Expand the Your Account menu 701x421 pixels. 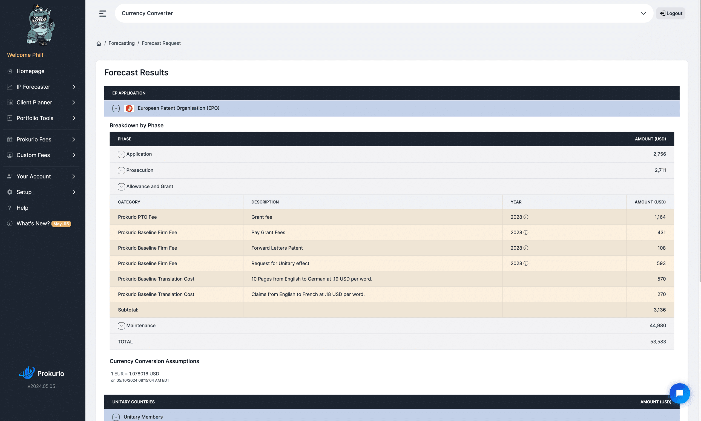[74, 177]
